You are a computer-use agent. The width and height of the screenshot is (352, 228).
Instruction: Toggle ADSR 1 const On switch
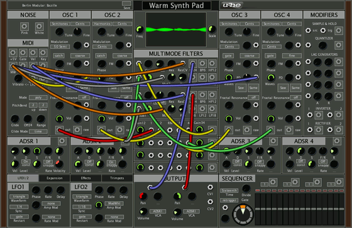26,161
